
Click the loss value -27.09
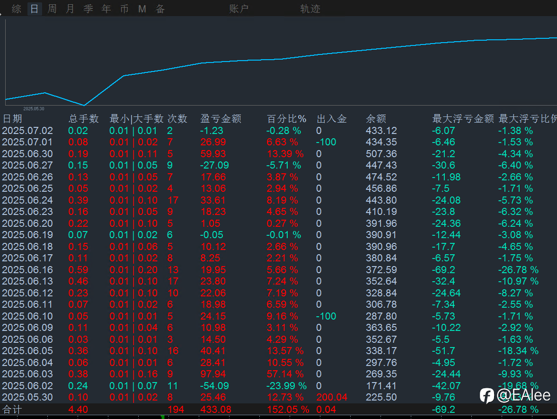(214, 165)
